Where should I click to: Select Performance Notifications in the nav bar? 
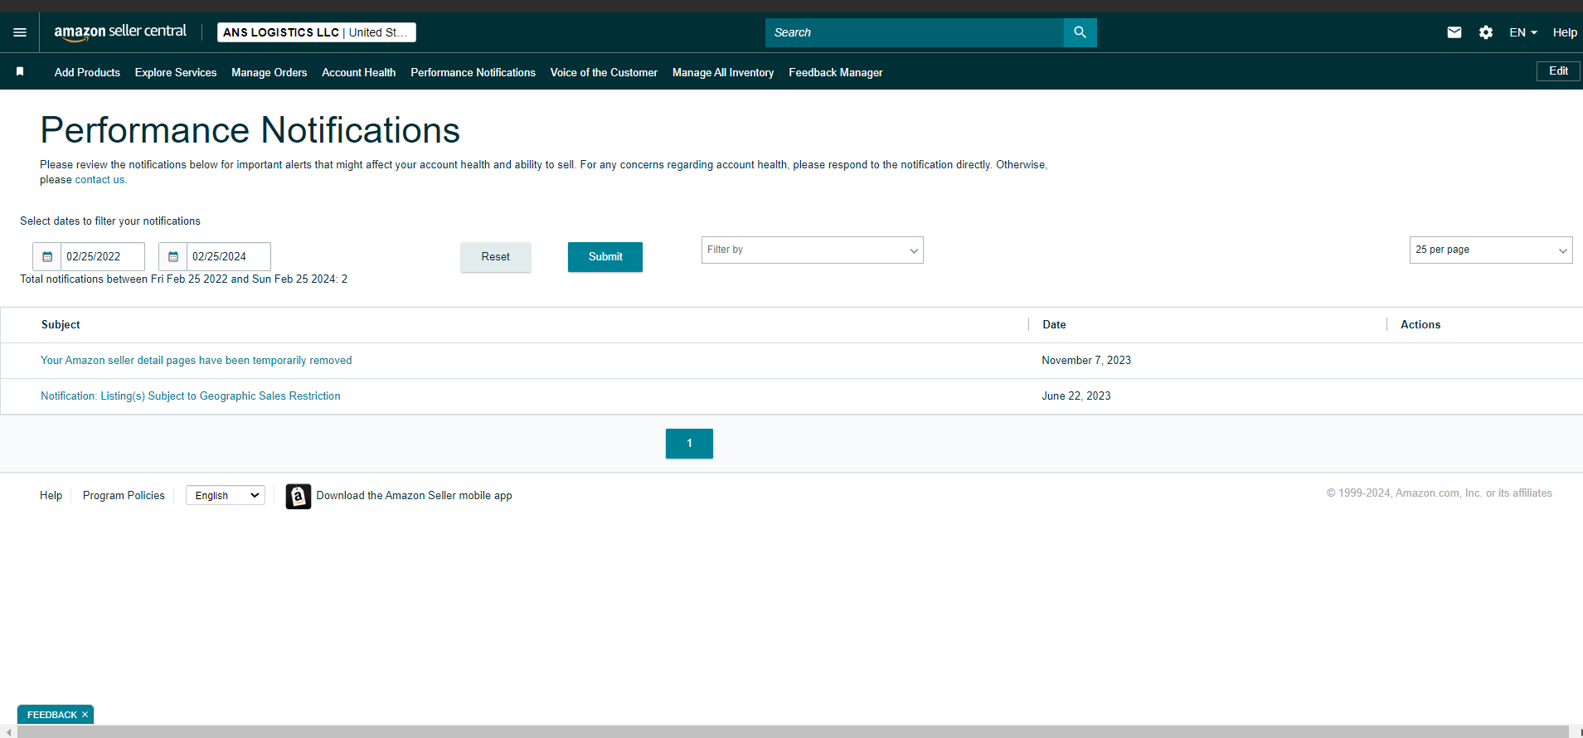tap(473, 73)
